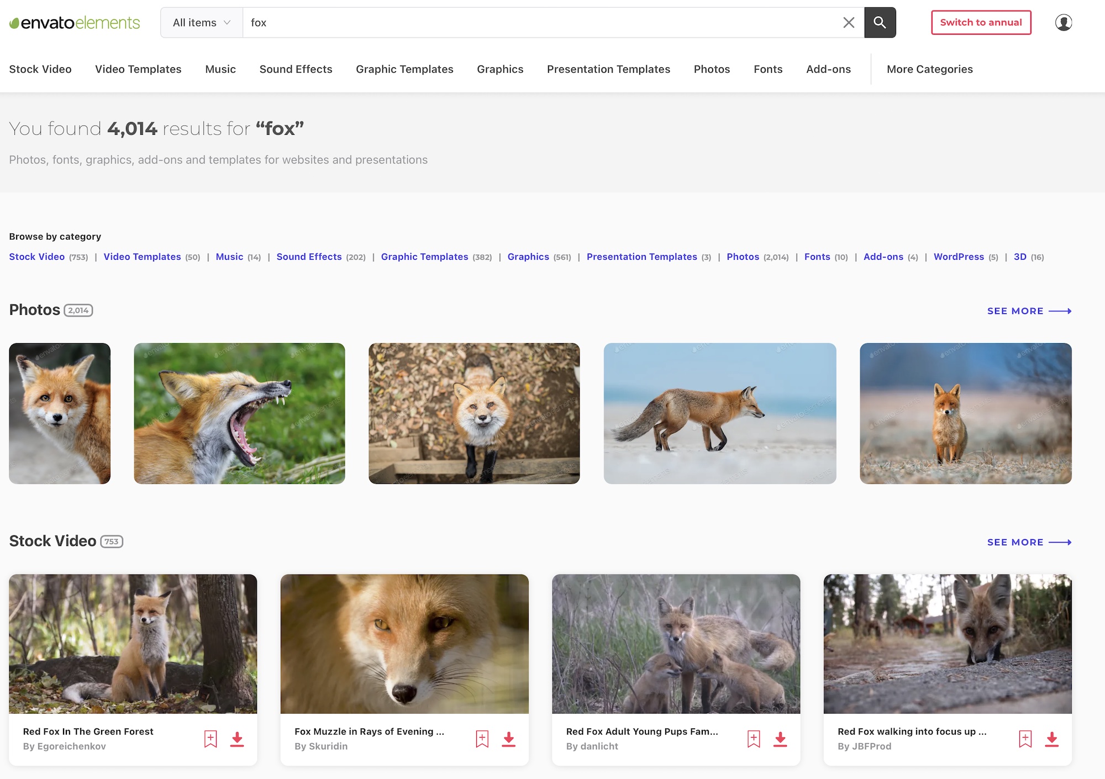Clear the search field with X
The image size is (1105, 779).
click(x=849, y=23)
